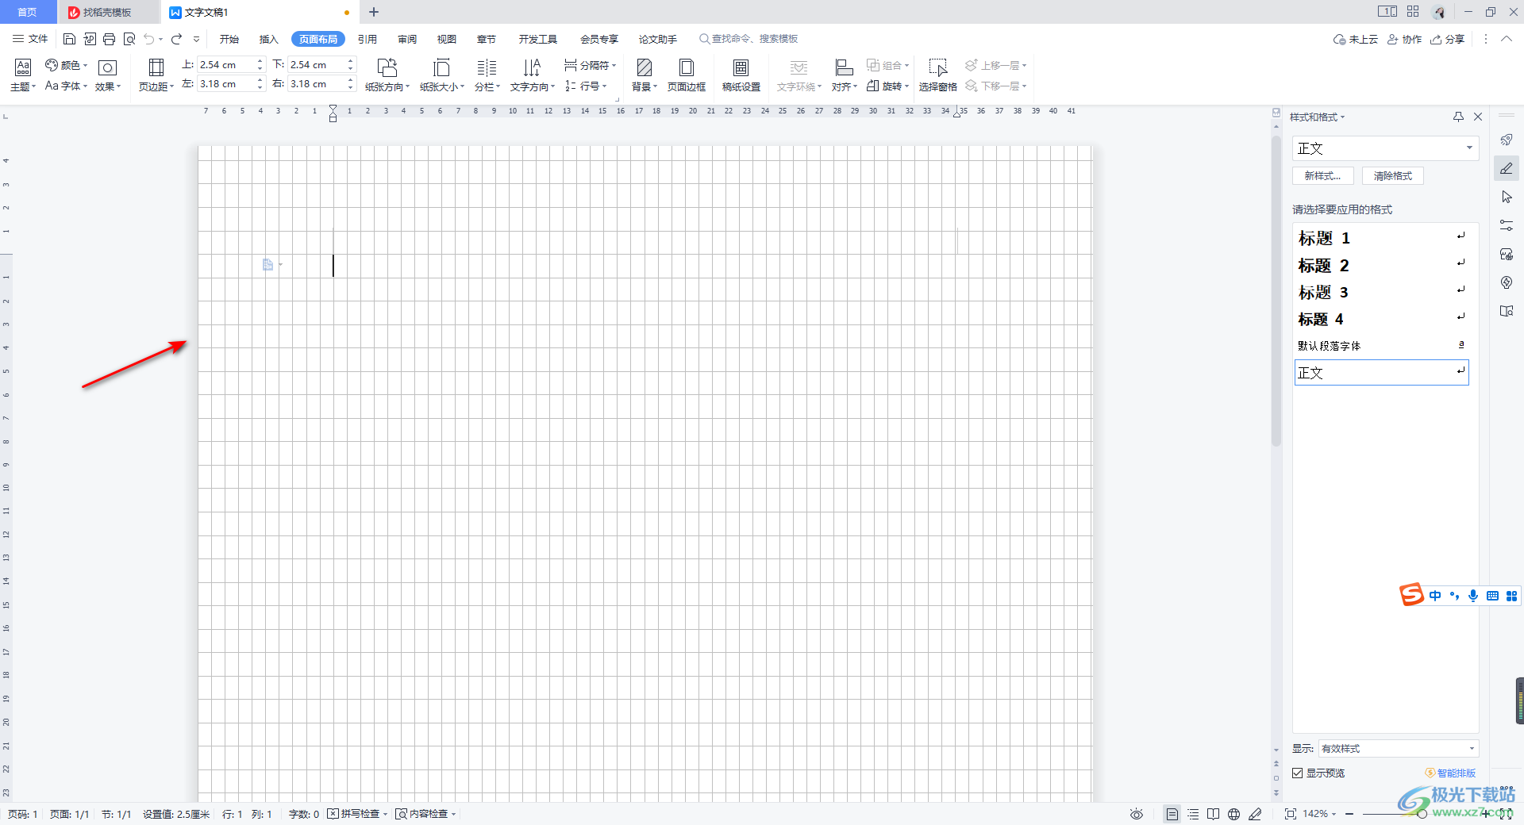The height and width of the screenshot is (825, 1524).
Task: Click the top margin 2.54 cm field
Action: coord(225,65)
